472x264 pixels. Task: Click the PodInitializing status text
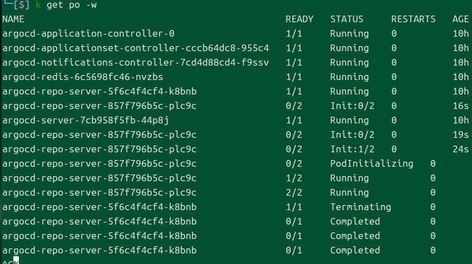[372, 164]
